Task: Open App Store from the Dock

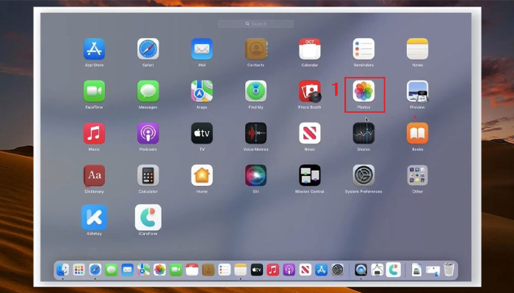Action: point(322,270)
